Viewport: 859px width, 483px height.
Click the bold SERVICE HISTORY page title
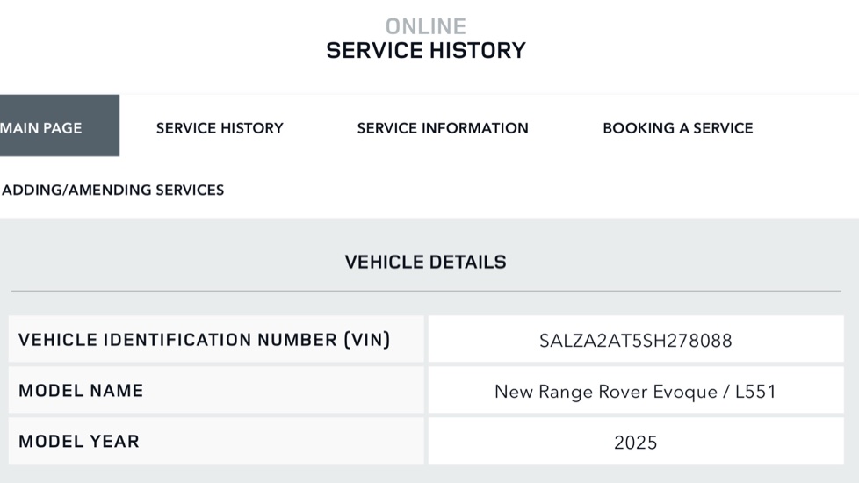pos(426,51)
